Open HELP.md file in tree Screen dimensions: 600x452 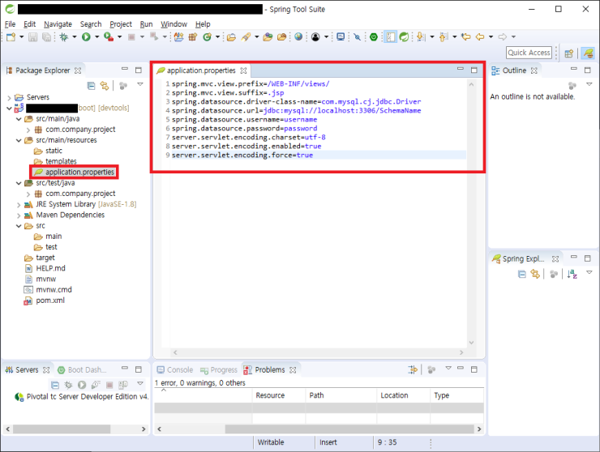(50, 268)
